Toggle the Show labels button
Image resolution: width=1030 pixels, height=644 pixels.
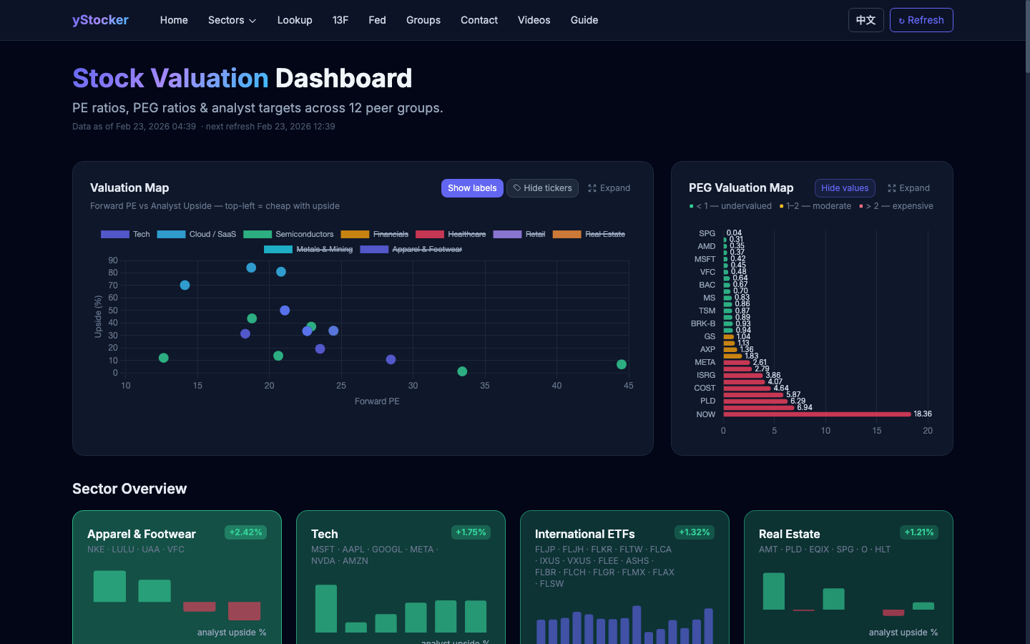pos(472,187)
